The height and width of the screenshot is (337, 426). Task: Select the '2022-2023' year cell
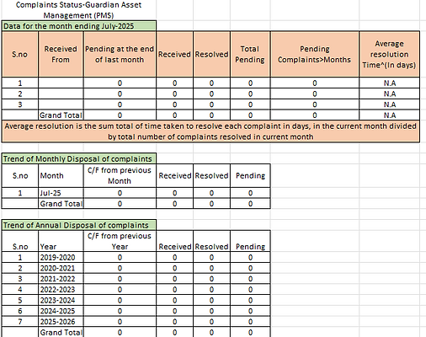pos(61,289)
